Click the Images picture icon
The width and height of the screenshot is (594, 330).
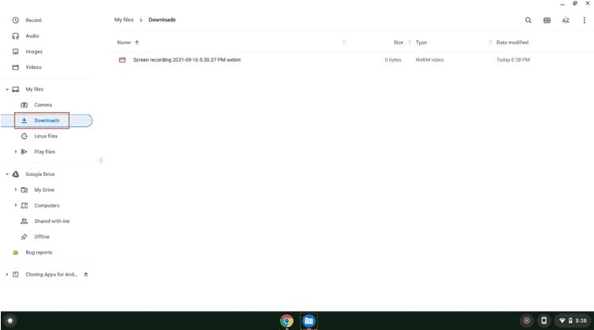[16, 51]
